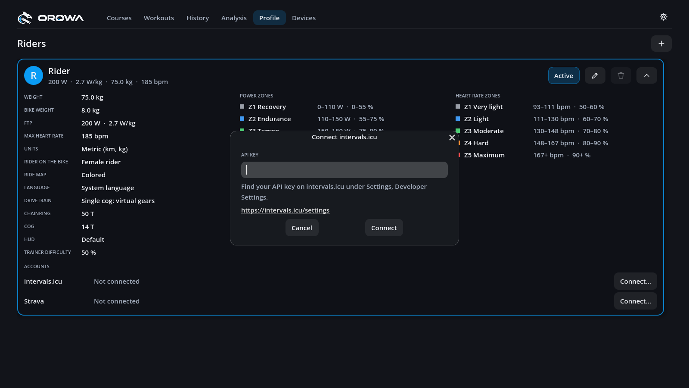689x388 pixels.
Task: Open the intervals.icu settings link
Action: click(285, 210)
